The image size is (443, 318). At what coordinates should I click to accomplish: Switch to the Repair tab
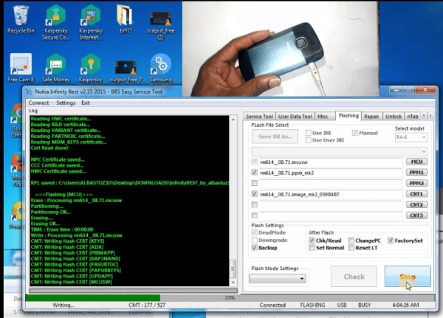pos(371,117)
